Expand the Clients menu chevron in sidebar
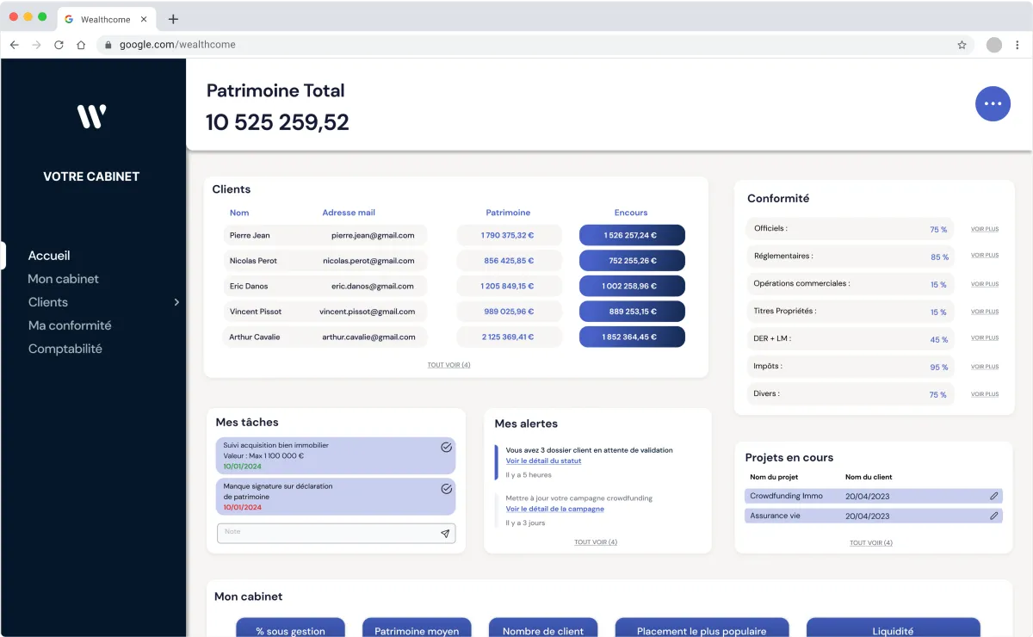The image size is (1033, 637). (x=176, y=302)
